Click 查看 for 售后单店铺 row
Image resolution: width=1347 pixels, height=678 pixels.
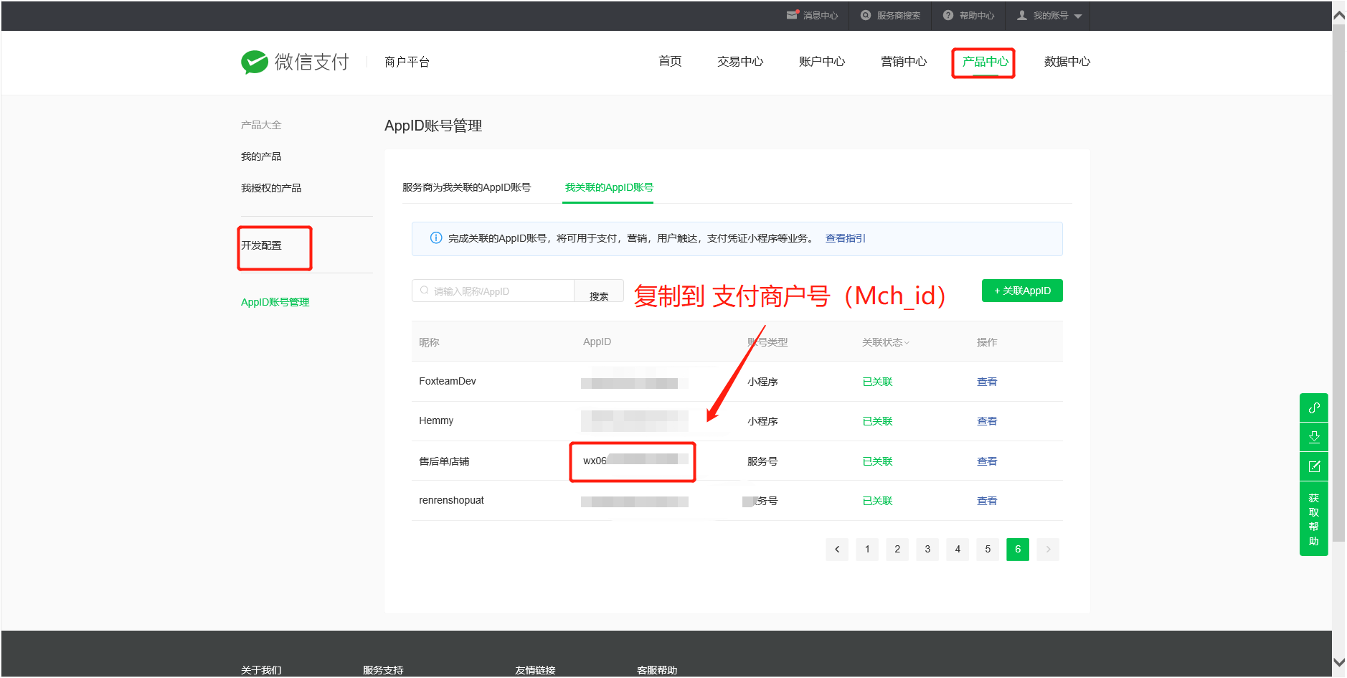click(x=987, y=461)
